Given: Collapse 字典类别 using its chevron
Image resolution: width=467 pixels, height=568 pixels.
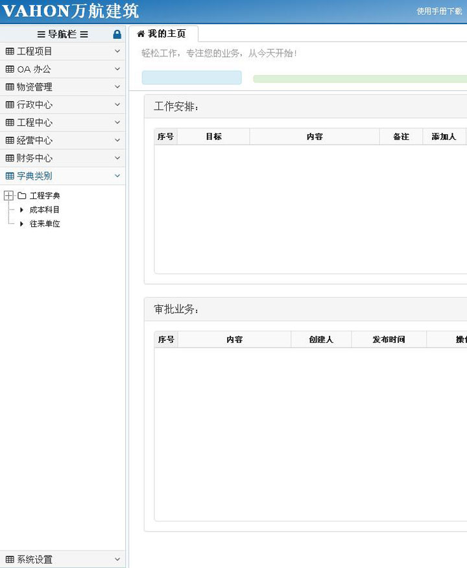Looking at the screenshot, I should pos(117,176).
